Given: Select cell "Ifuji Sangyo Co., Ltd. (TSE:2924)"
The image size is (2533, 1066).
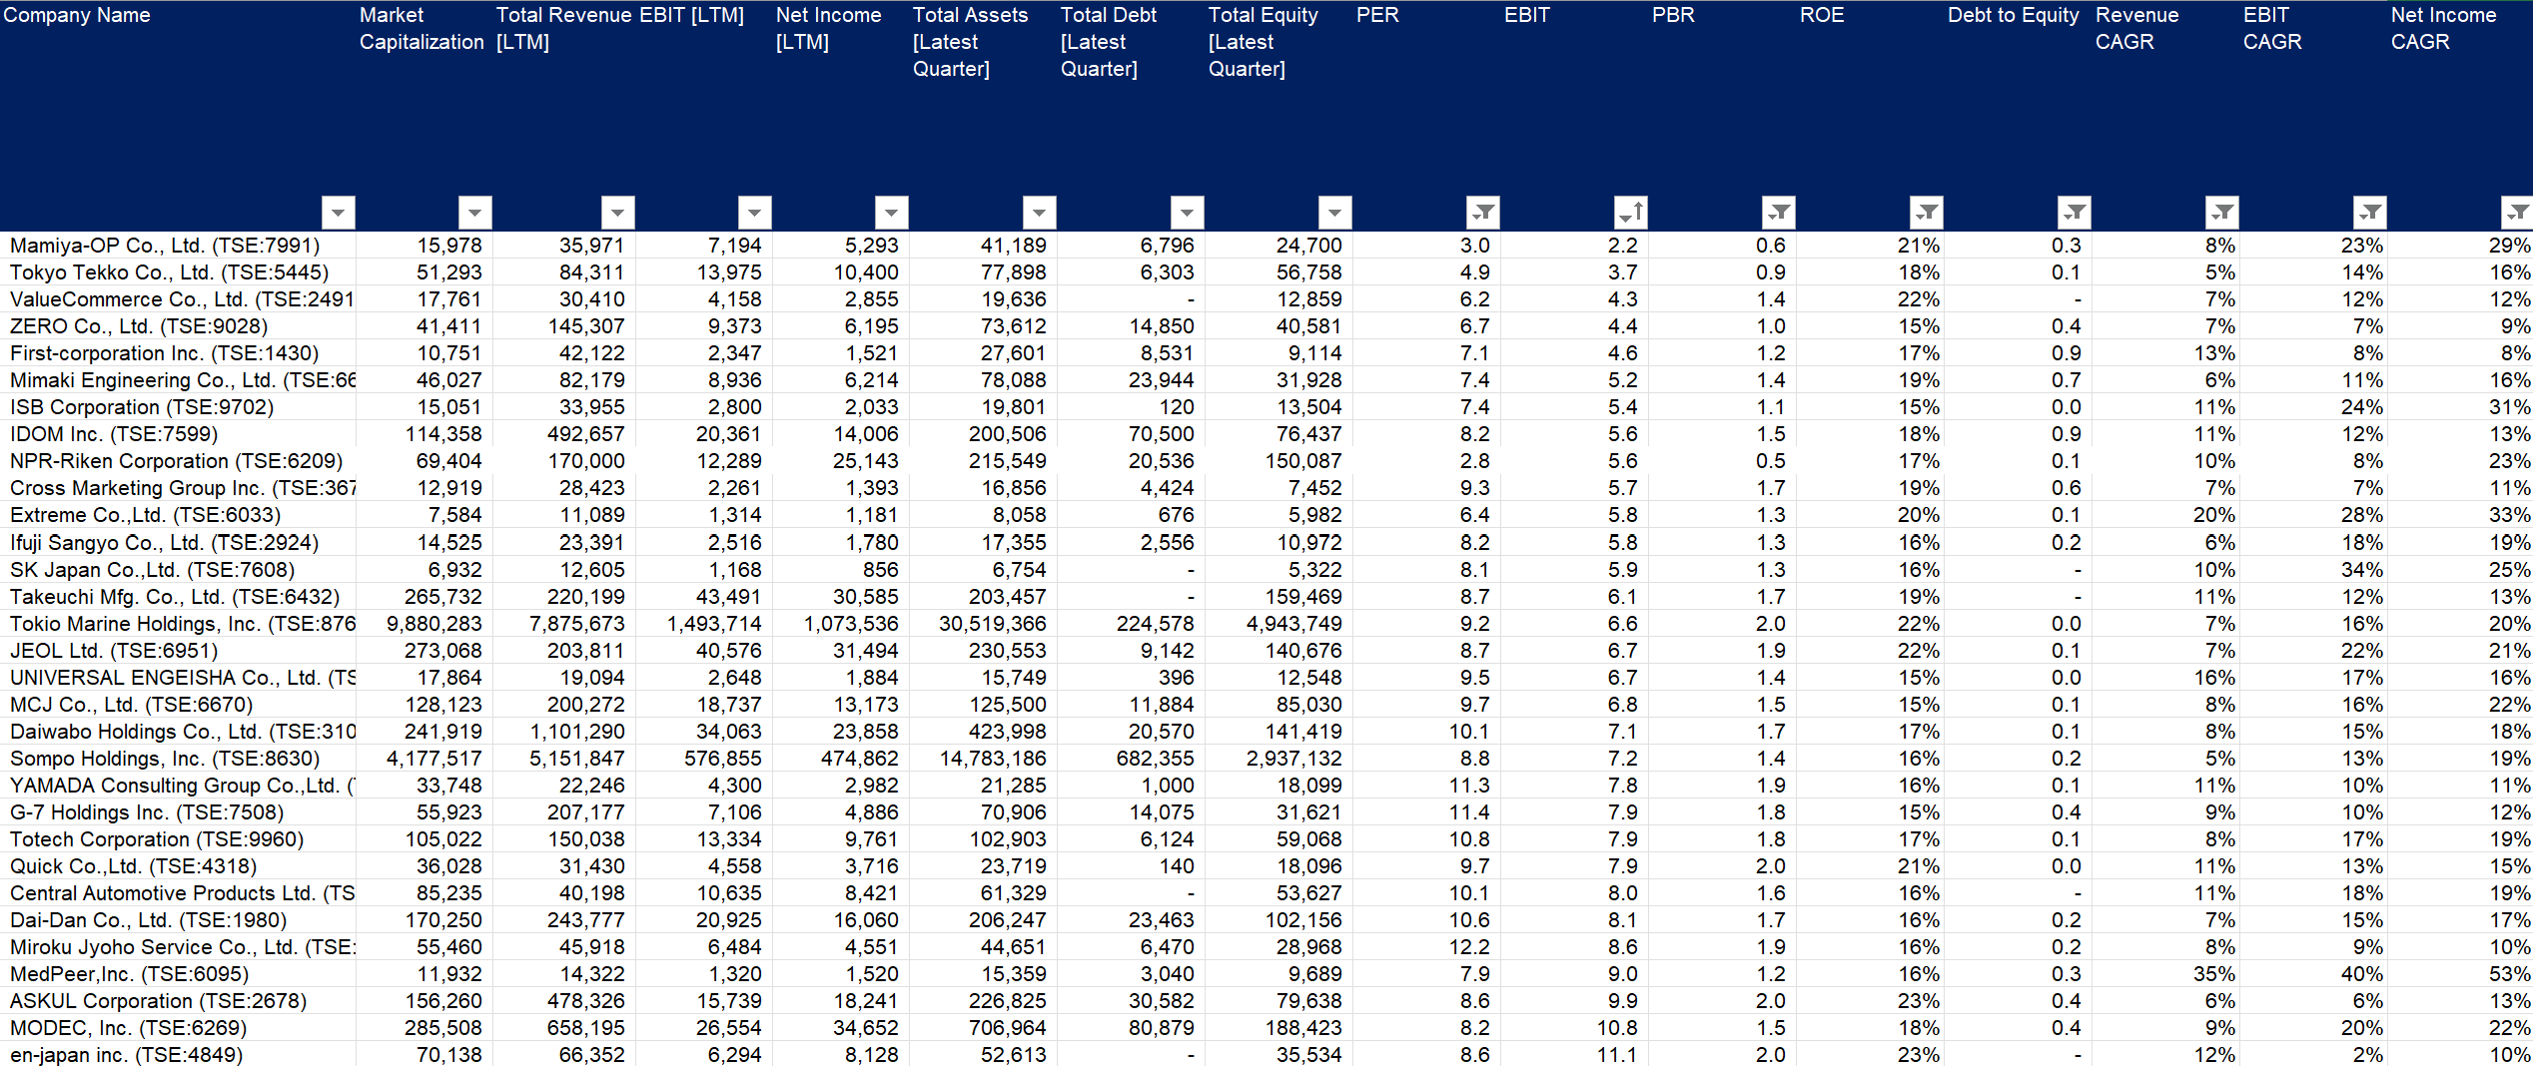Looking at the screenshot, I should (179, 543).
